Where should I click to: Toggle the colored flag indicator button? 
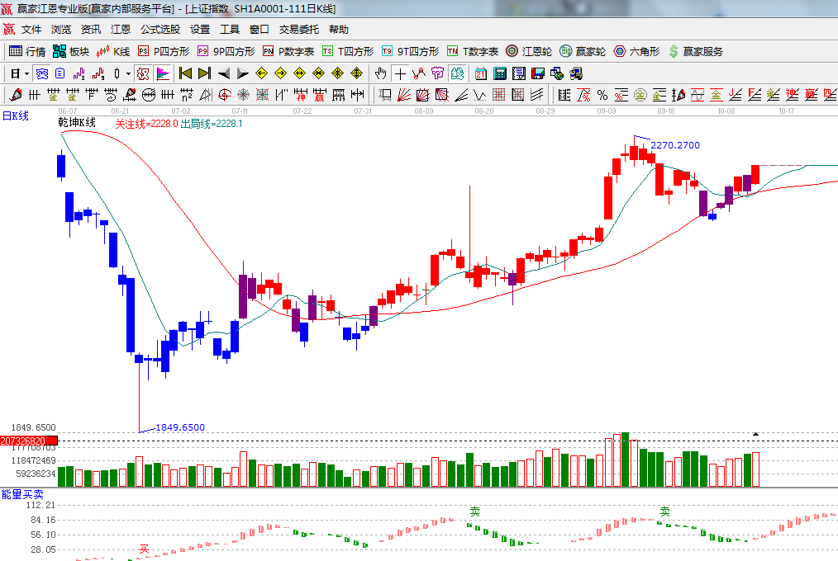point(162,73)
